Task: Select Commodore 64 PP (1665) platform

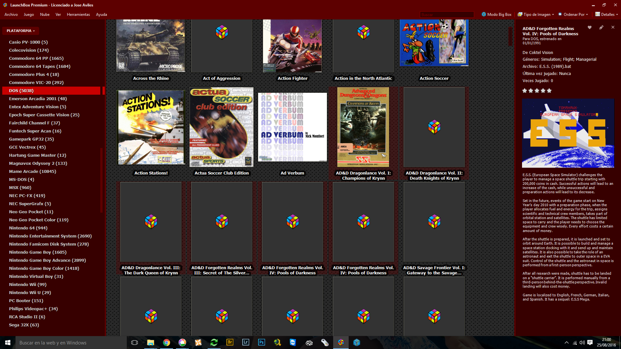Action: point(36,58)
